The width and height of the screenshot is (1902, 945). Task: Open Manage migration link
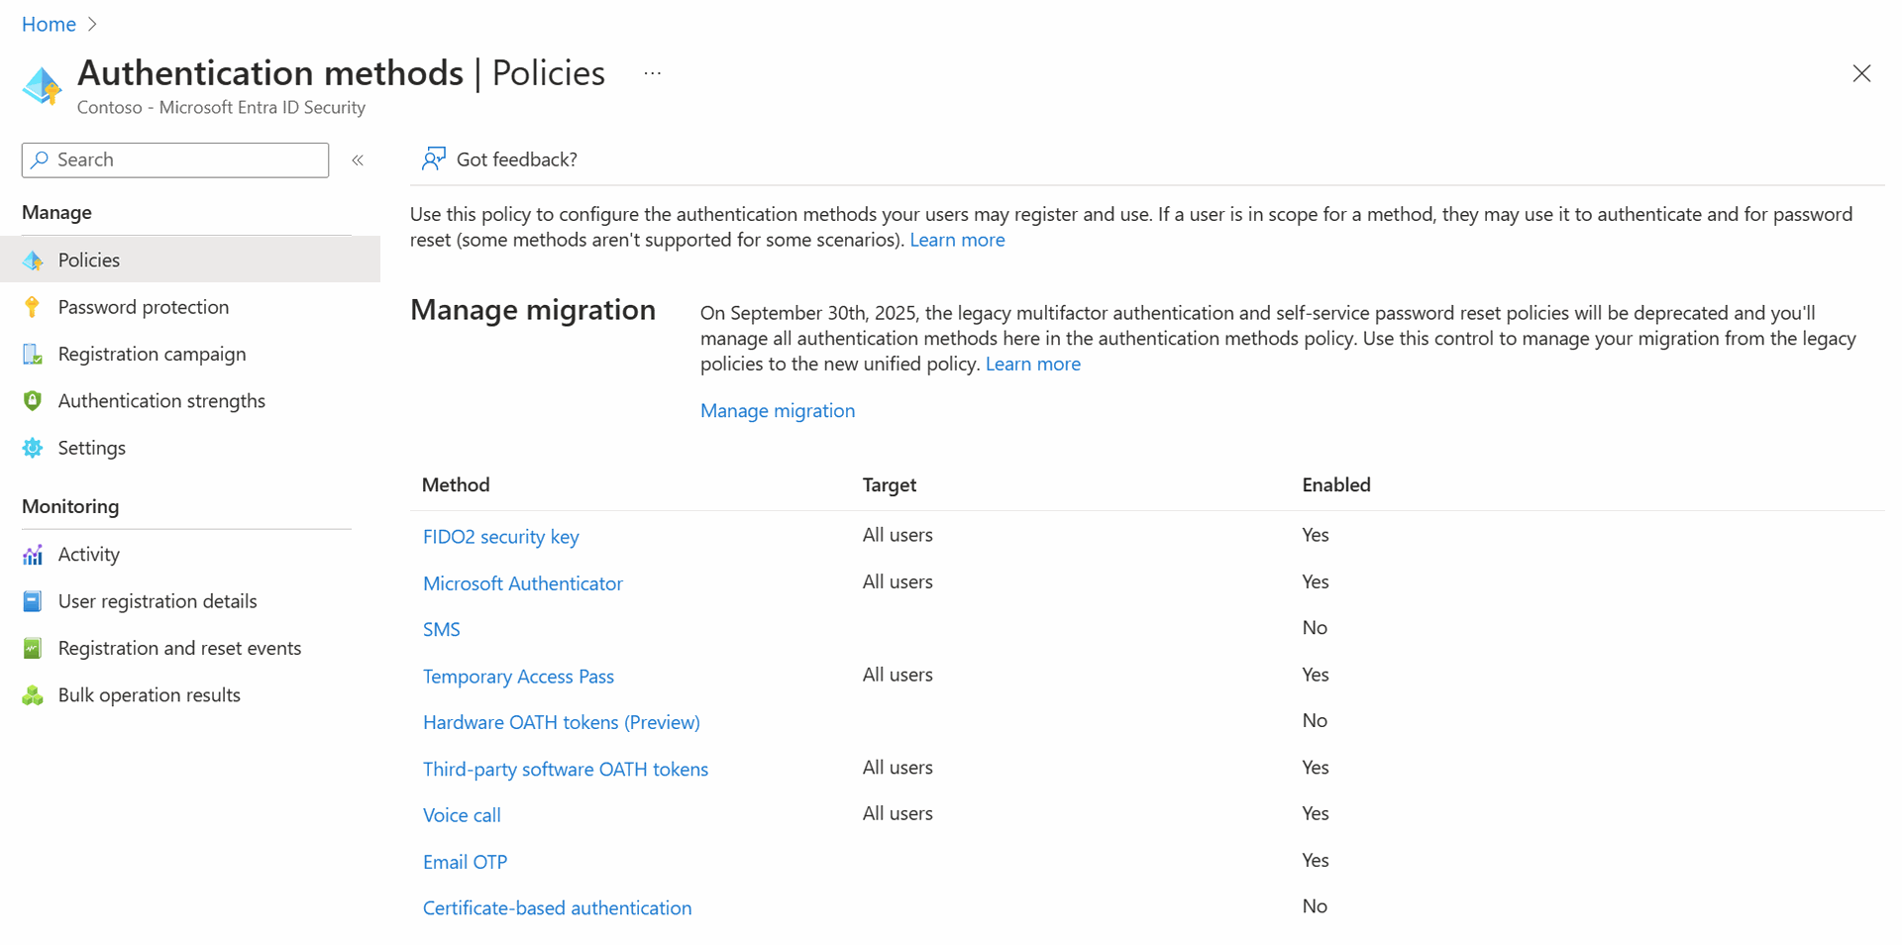(x=777, y=410)
